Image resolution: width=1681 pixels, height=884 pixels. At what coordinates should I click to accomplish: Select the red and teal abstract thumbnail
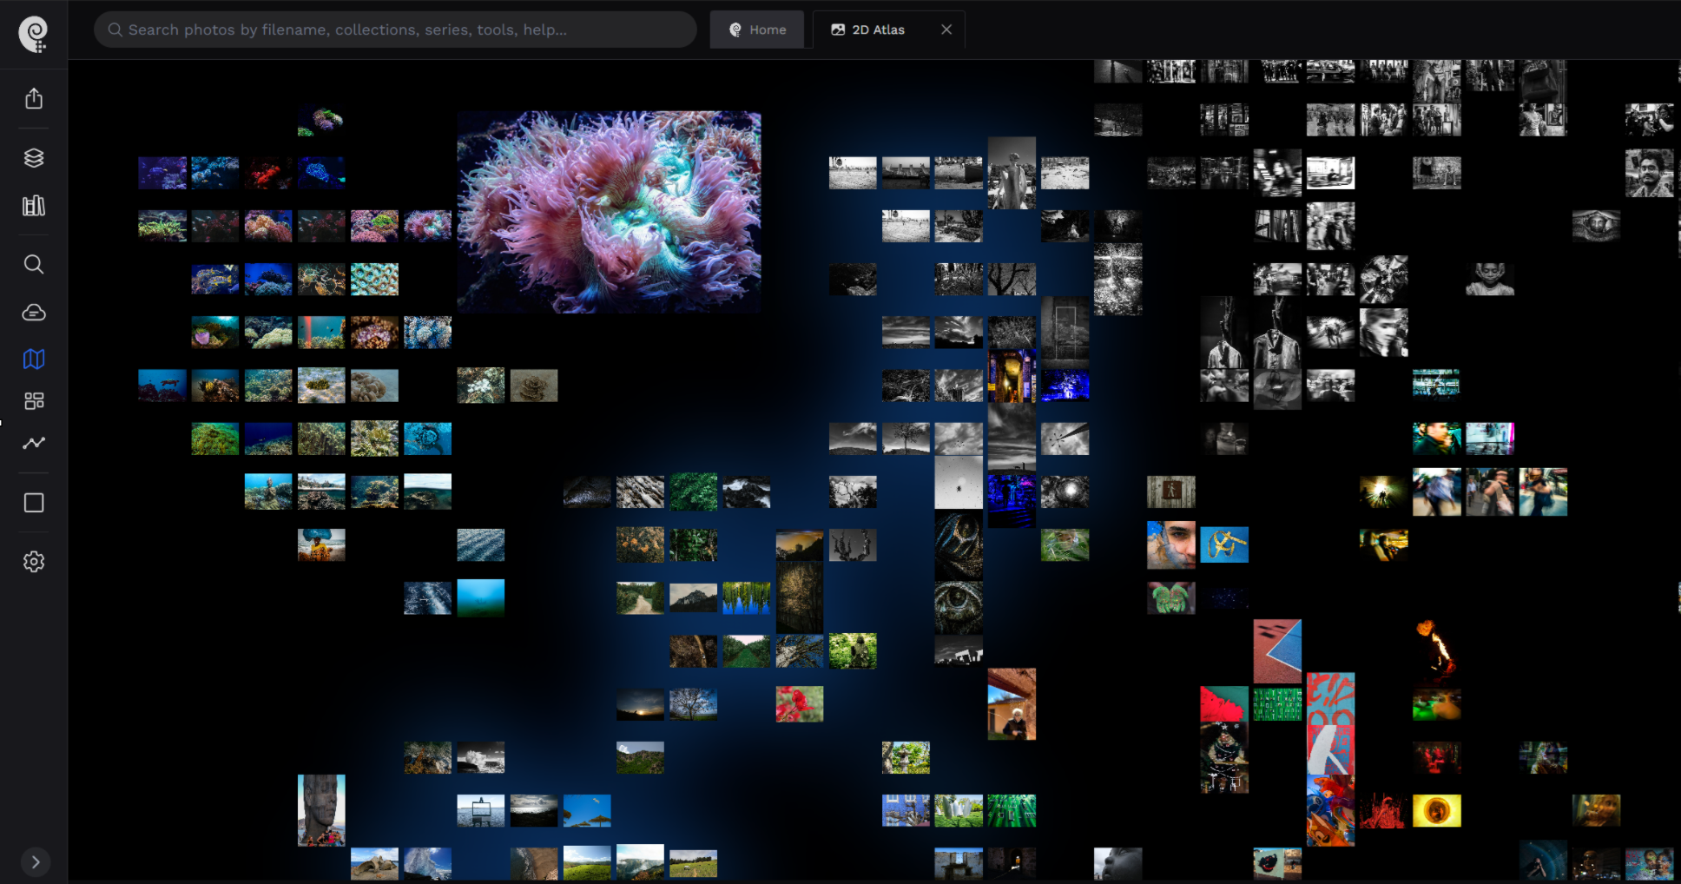[x=1224, y=704]
